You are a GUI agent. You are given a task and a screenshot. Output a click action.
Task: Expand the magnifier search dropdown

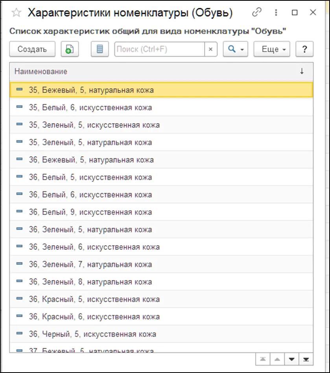pos(236,49)
